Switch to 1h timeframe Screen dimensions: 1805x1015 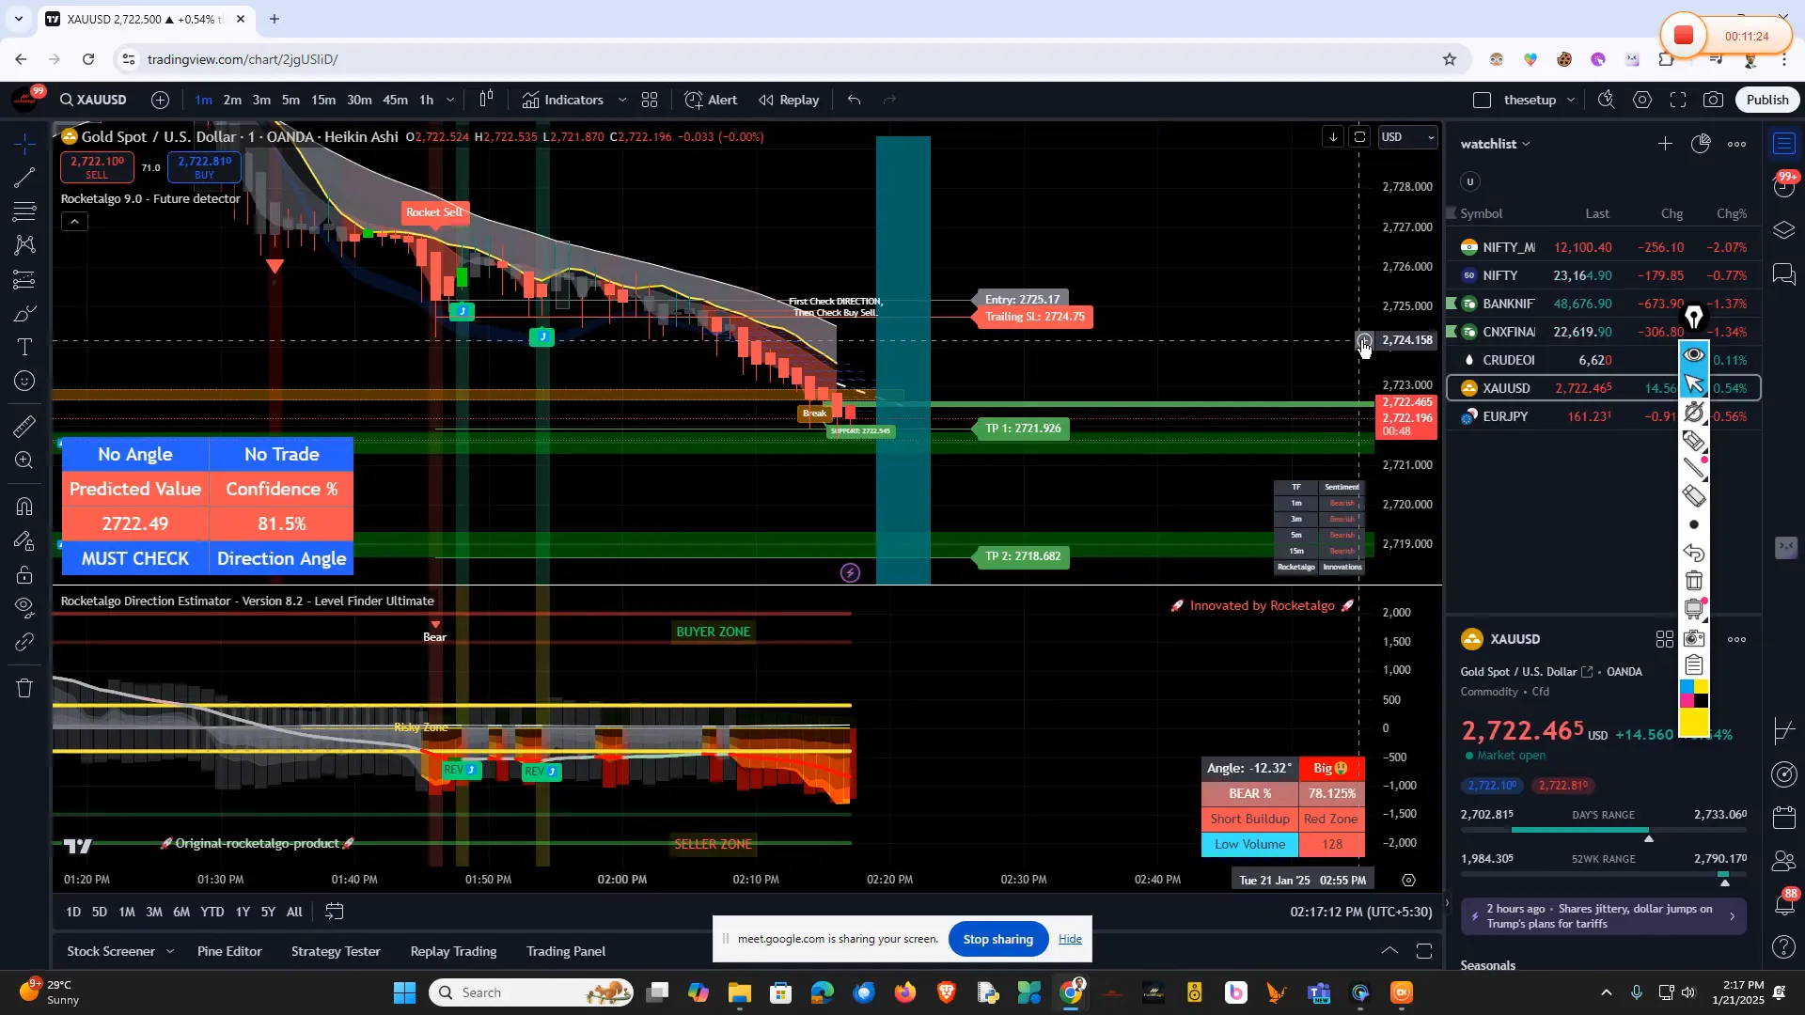[427, 100]
